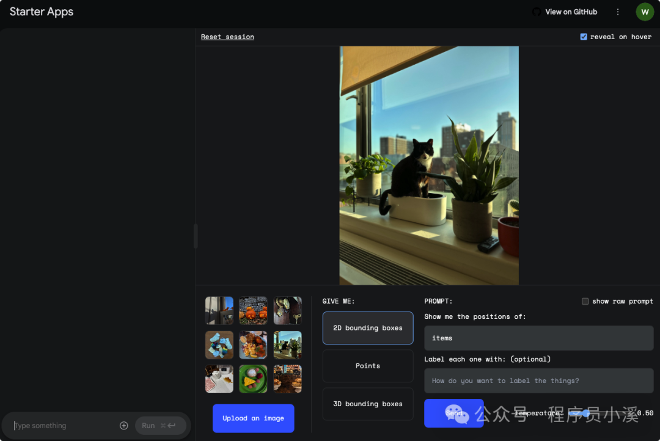Select the cat on windowsill example thumbnail
The width and height of the screenshot is (660, 441).
click(x=287, y=344)
